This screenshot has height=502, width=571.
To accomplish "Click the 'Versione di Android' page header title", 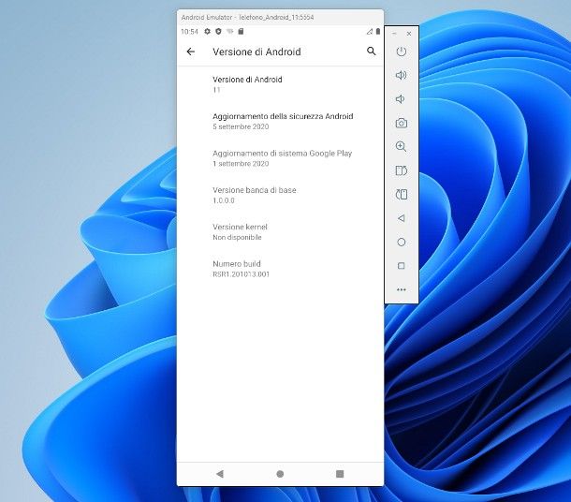I will coord(256,52).
